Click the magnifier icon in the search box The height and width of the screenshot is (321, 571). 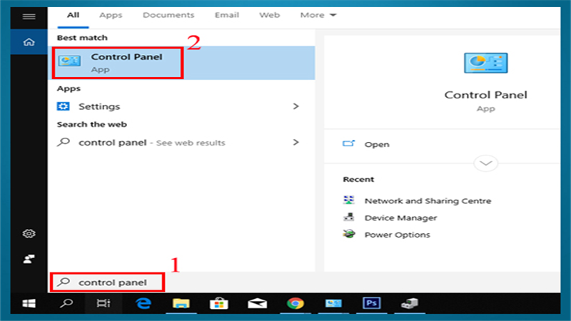(x=64, y=282)
